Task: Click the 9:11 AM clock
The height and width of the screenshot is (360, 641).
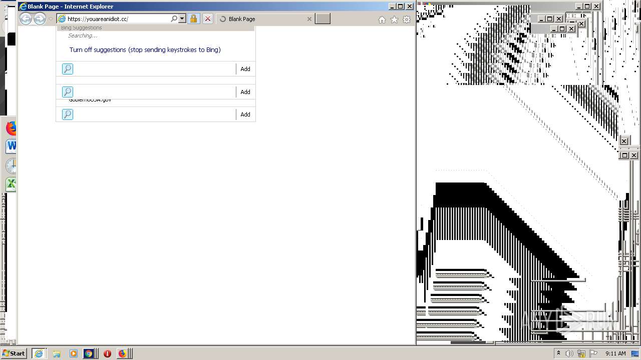Action: click(x=615, y=353)
